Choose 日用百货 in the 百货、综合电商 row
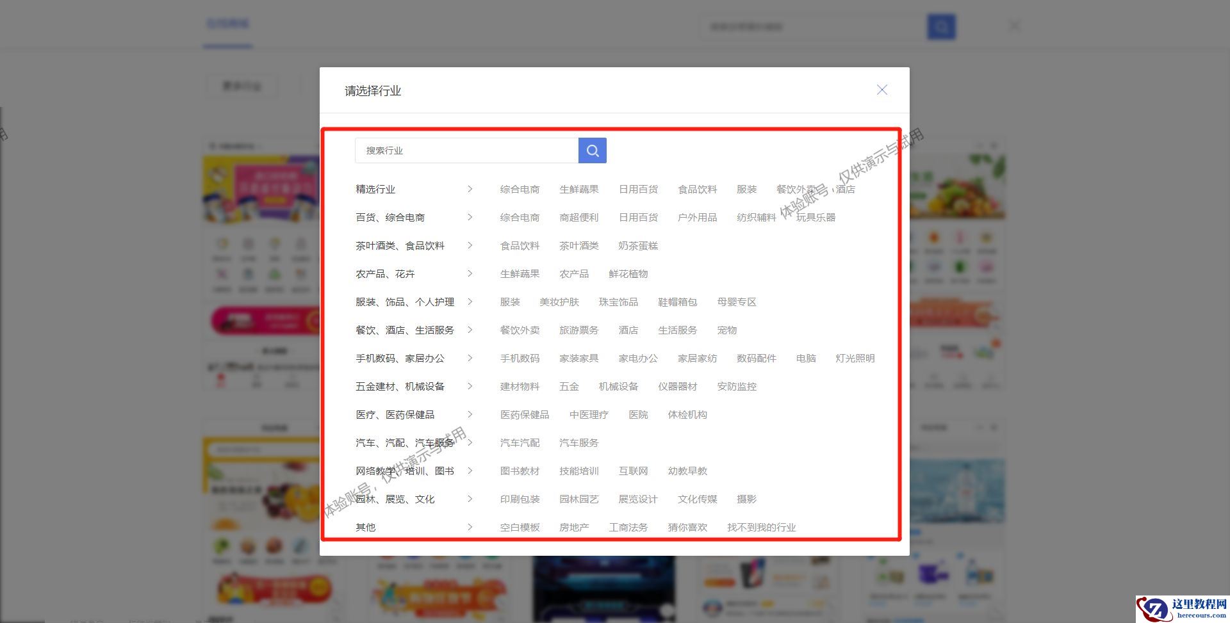 638,218
